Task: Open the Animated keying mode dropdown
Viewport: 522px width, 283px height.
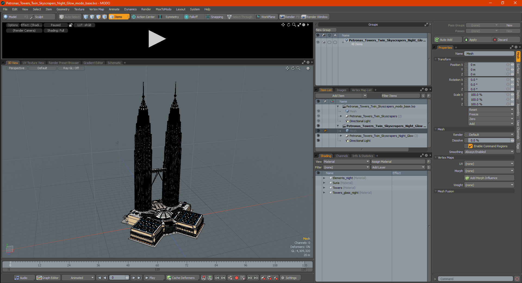Action: click(x=78, y=278)
